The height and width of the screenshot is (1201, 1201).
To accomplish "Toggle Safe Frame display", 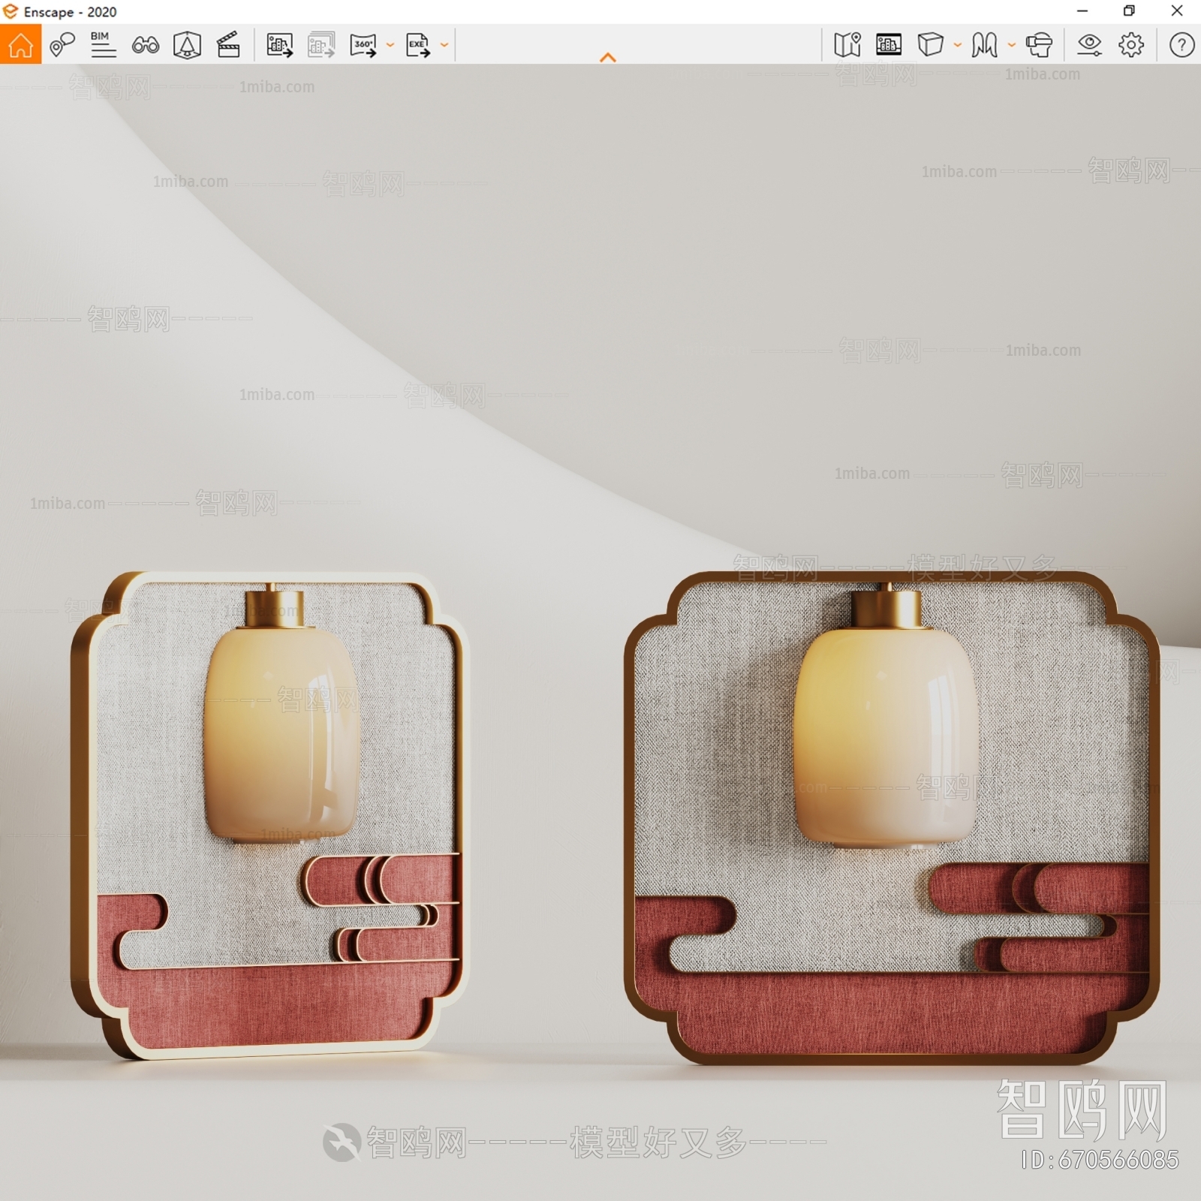I will coord(889,45).
